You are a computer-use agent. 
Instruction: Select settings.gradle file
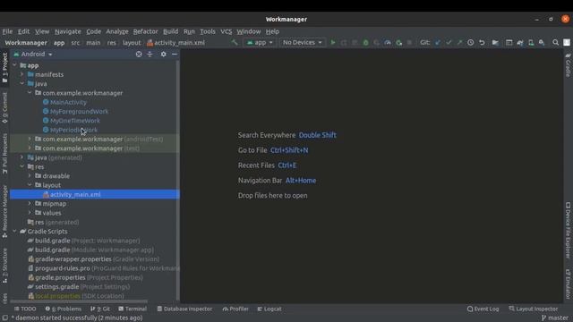point(57,286)
